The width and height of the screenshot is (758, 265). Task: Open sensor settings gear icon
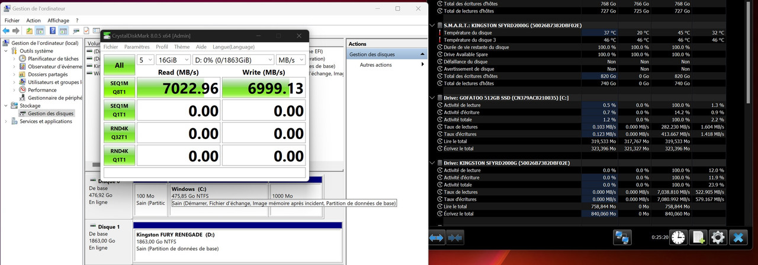[x=718, y=238]
